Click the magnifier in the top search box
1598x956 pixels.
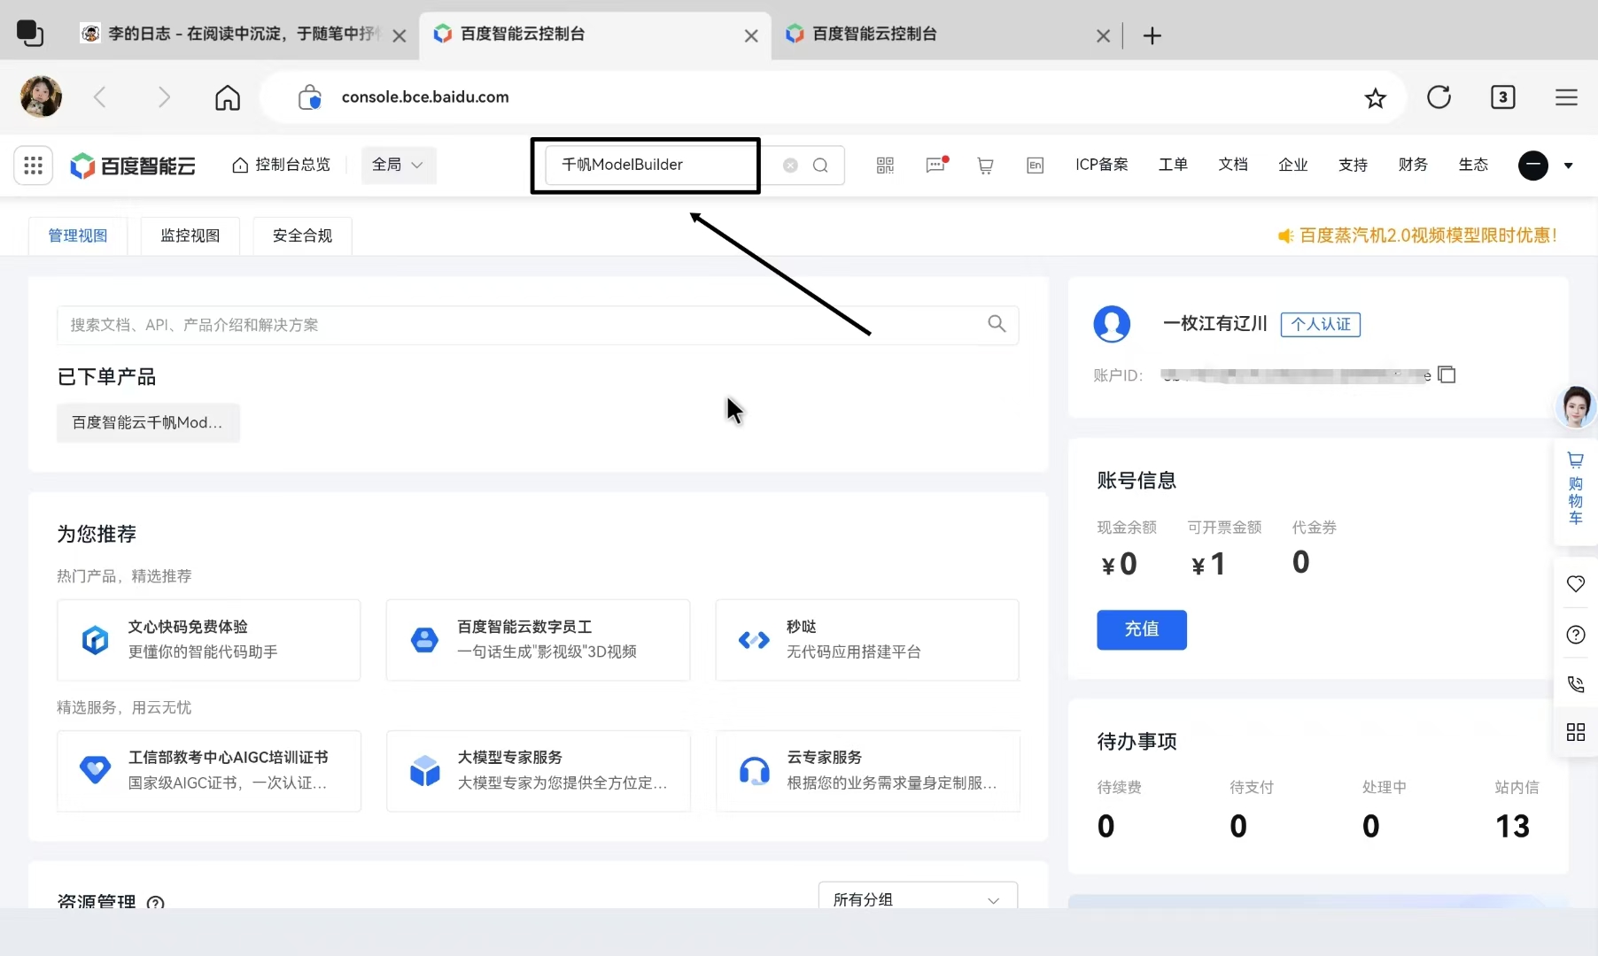click(x=820, y=166)
